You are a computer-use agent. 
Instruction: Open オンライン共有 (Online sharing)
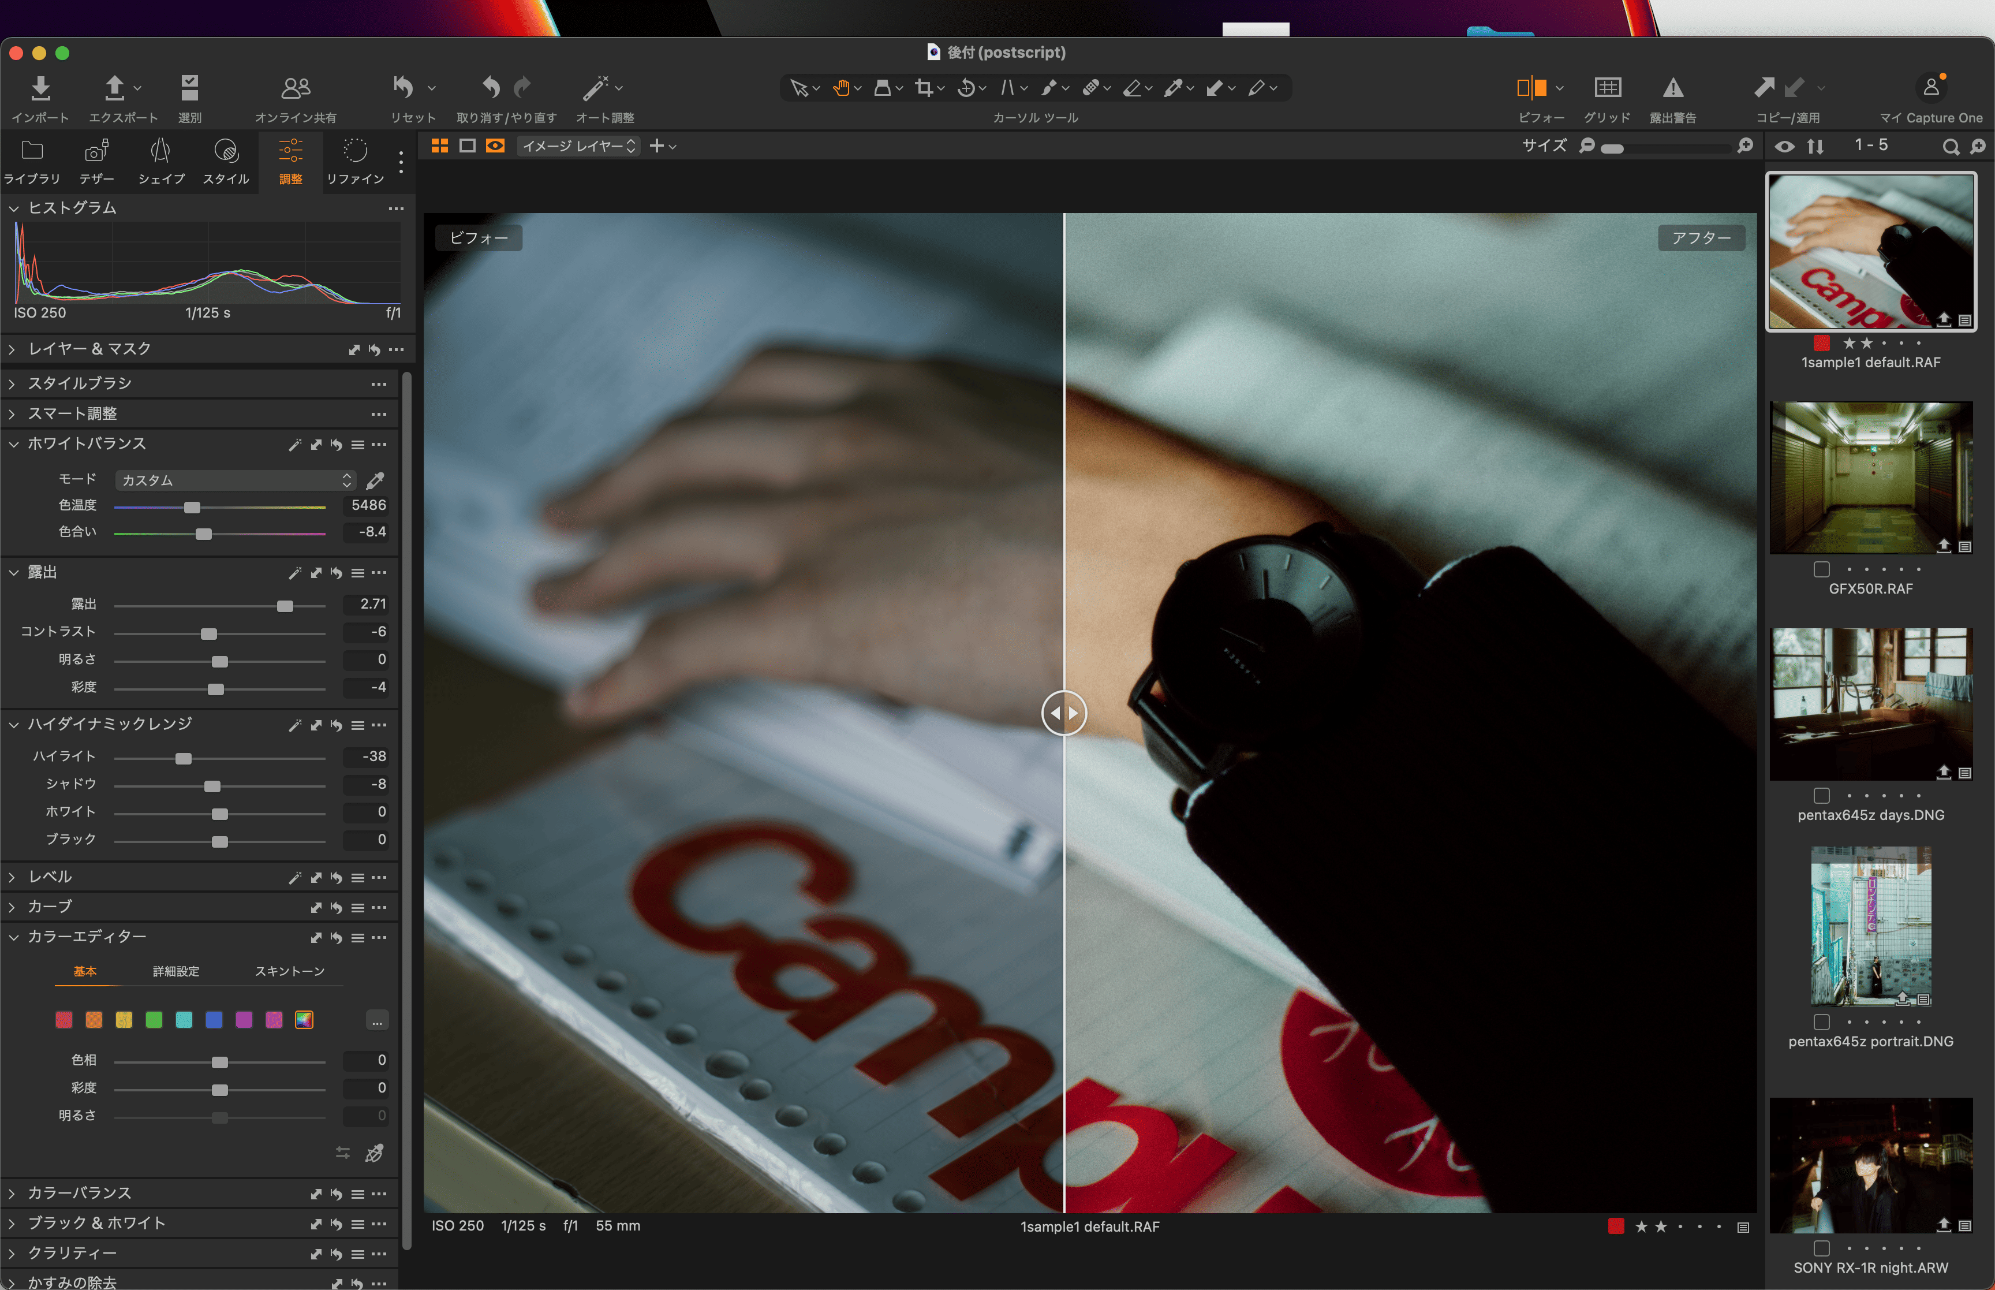point(296,88)
